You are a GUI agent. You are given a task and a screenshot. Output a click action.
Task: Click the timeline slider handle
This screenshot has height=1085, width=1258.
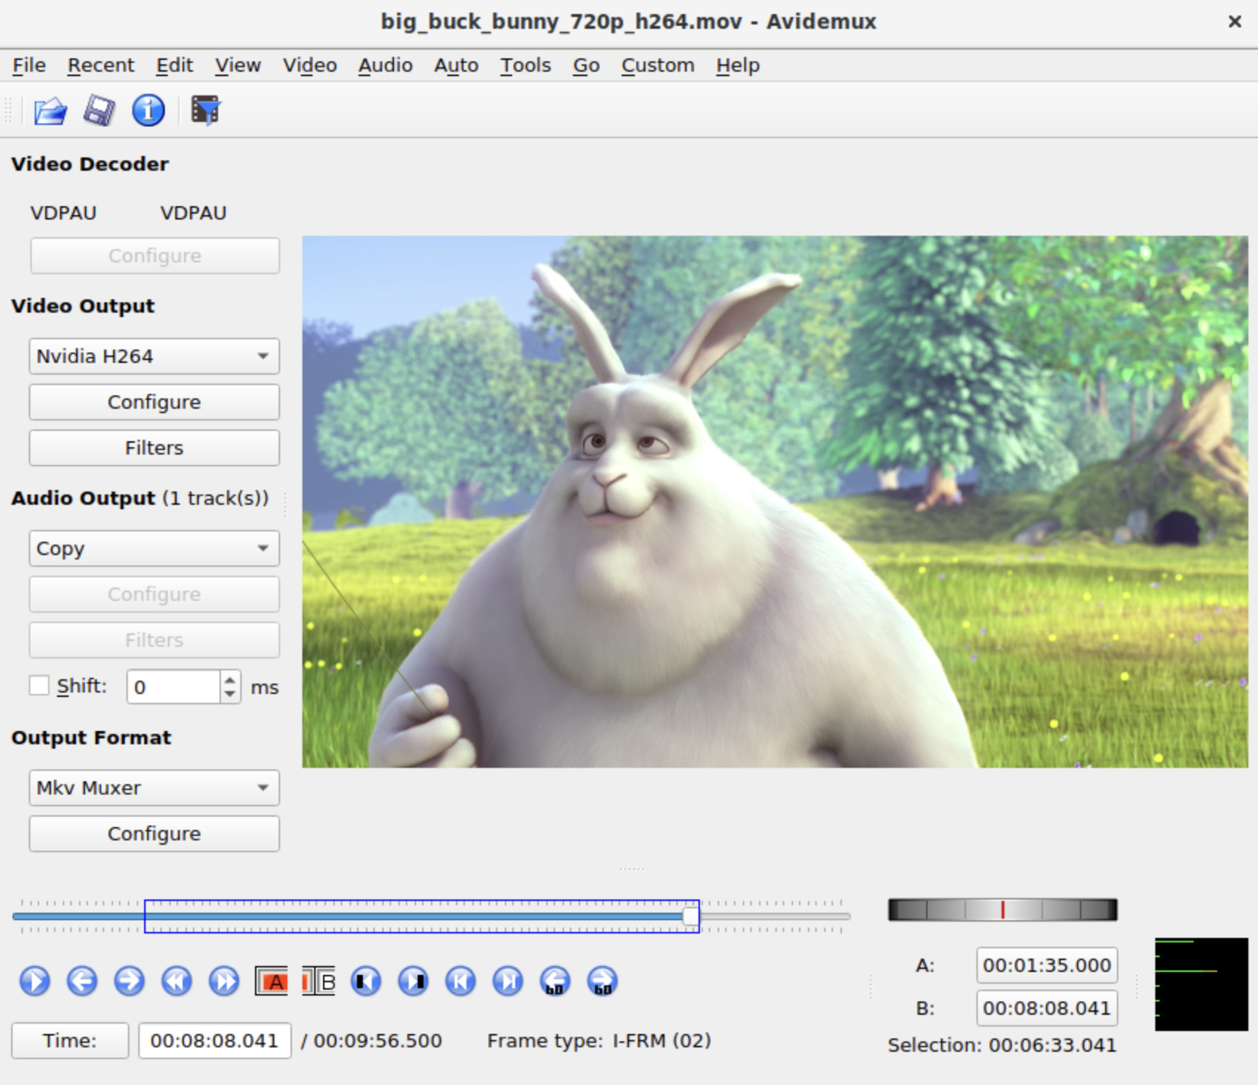coord(690,916)
